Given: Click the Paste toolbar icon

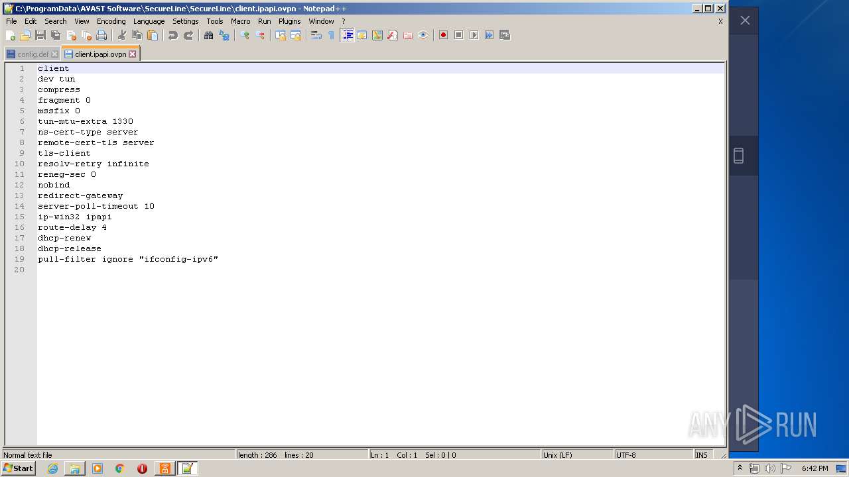Looking at the screenshot, I should [153, 35].
